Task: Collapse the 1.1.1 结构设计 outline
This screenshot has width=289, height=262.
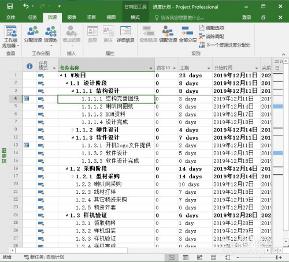Action: pyautogui.click(x=73, y=91)
